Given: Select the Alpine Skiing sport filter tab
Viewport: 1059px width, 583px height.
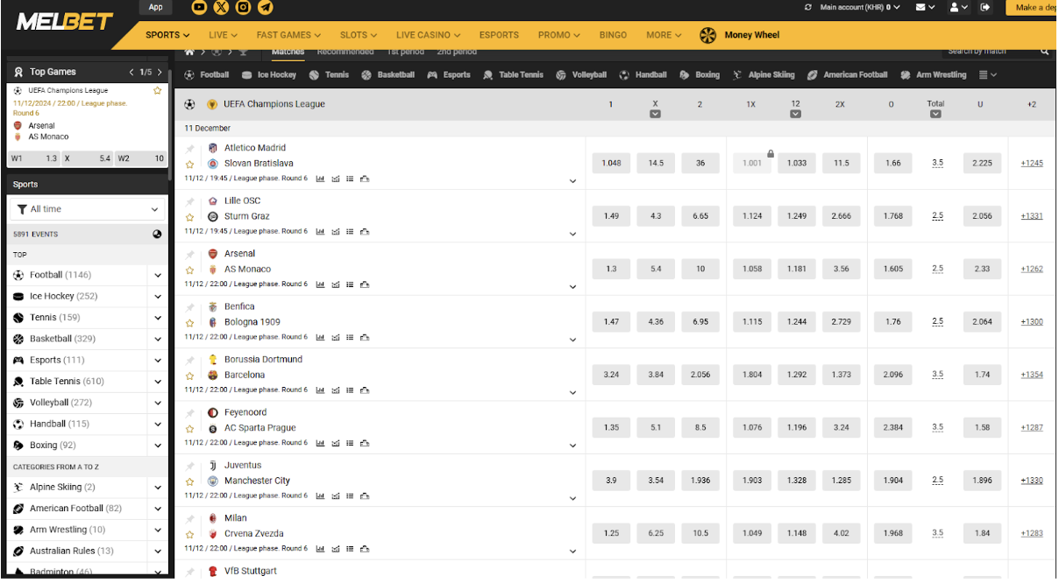Looking at the screenshot, I should (764, 75).
